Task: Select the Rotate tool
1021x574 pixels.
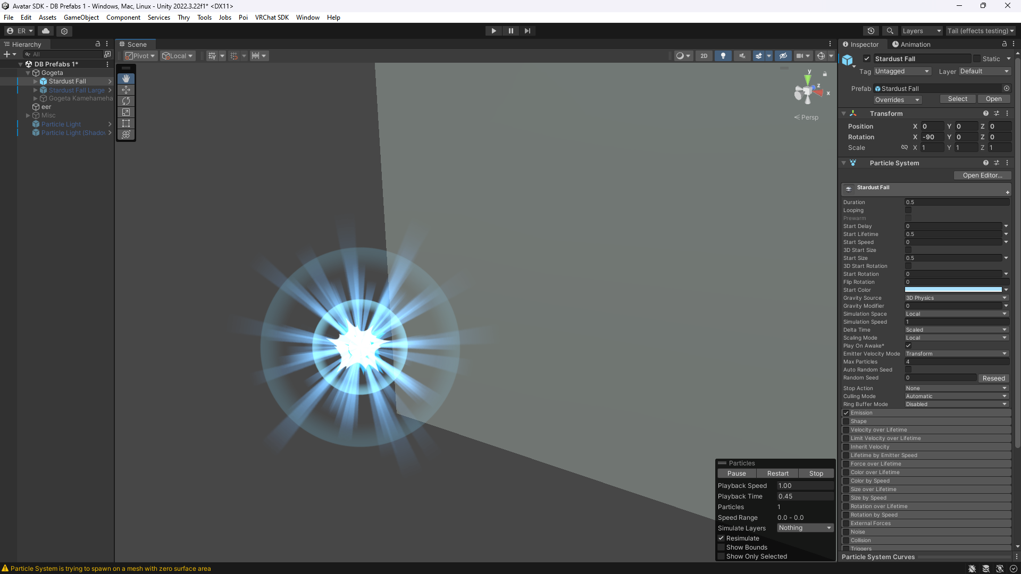Action: [126, 101]
